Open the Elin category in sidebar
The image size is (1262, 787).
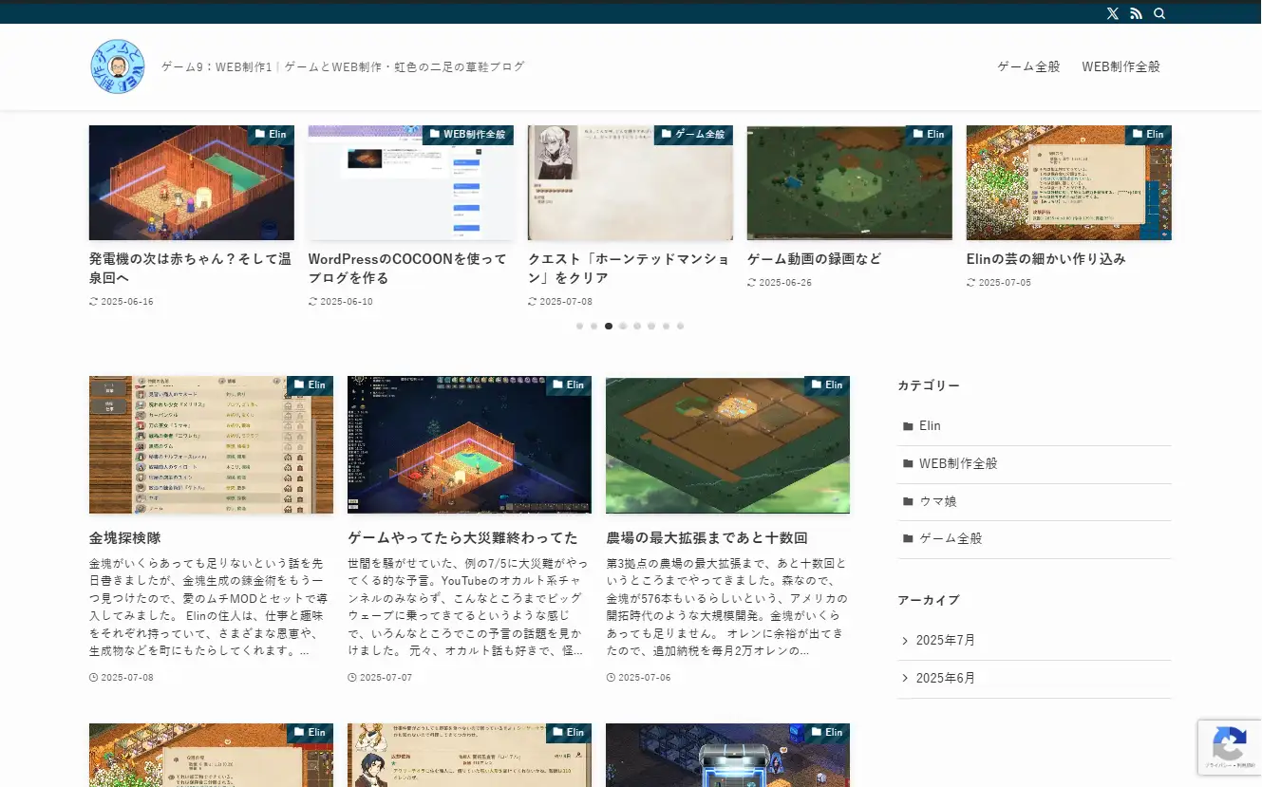930,426
